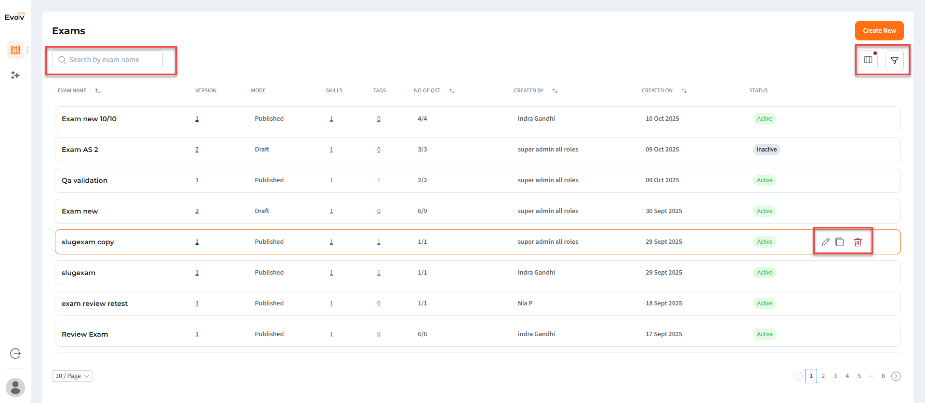
Task: Click 18 Sept 2025 creation date
Action: point(664,303)
